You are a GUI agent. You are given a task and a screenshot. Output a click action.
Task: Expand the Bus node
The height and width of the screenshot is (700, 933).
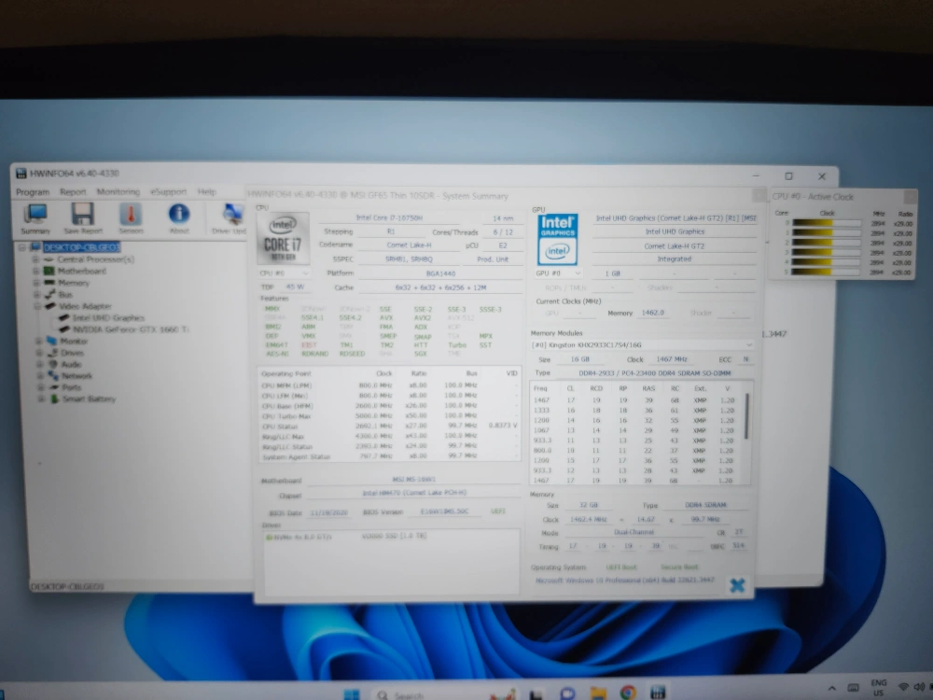[x=37, y=294]
